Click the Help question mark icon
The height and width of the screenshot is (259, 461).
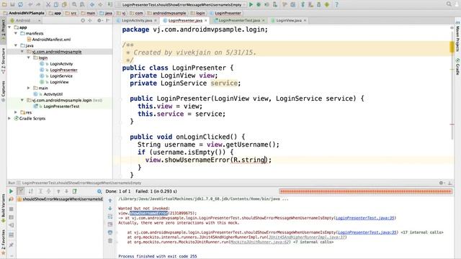(x=336, y=4)
